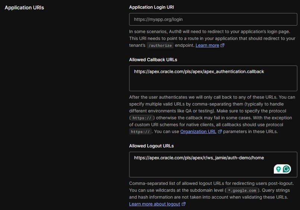Open the Organization URL link
This screenshot has height=210, width=300.
198,132
